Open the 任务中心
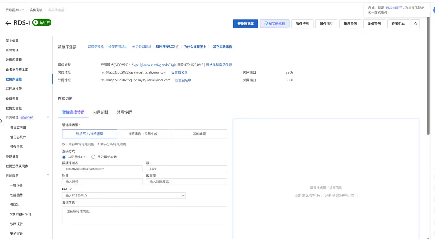 pyautogui.click(x=398, y=24)
